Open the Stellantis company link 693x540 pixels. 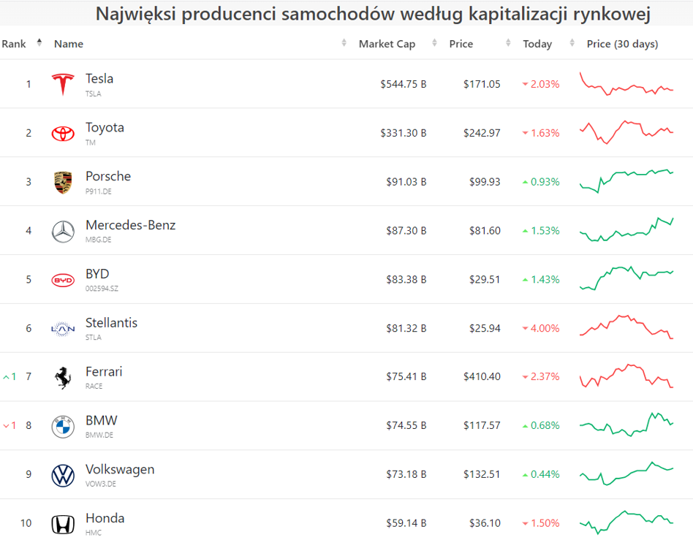point(111,323)
